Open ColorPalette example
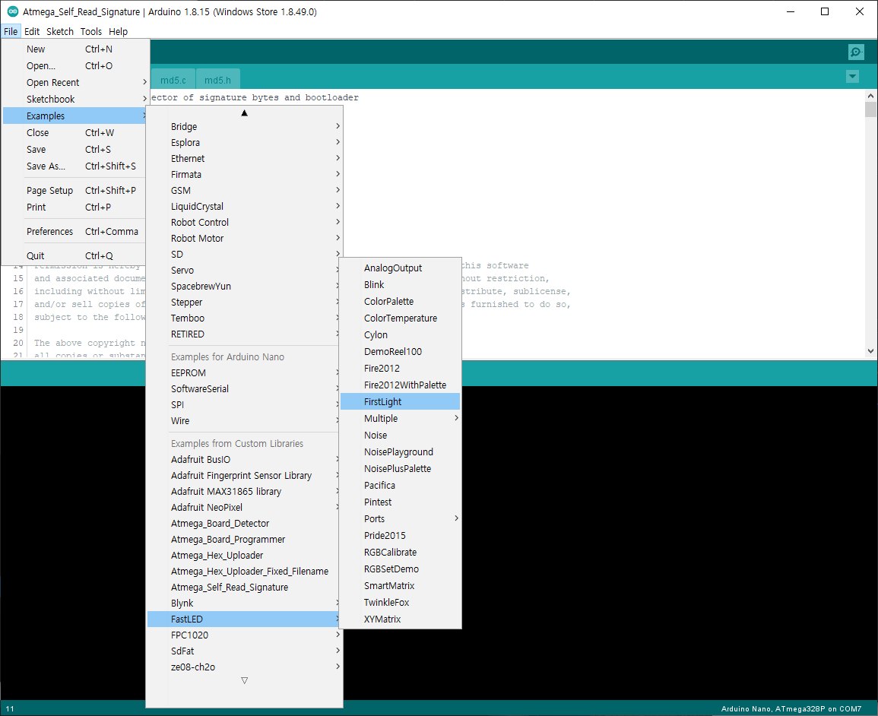This screenshot has height=716, width=878. (400, 302)
